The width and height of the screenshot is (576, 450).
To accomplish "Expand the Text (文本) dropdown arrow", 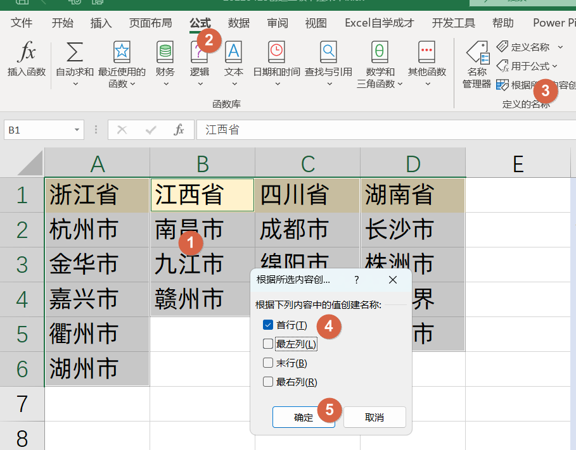I will pos(234,84).
